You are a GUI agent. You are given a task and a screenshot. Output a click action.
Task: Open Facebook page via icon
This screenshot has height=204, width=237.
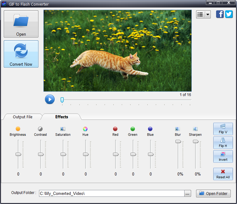(x=220, y=14)
